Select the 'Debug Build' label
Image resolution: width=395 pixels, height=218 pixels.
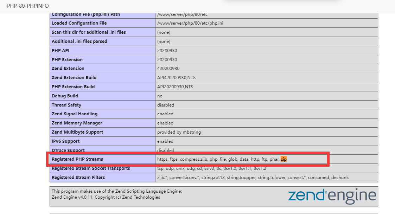click(x=65, y=96)
